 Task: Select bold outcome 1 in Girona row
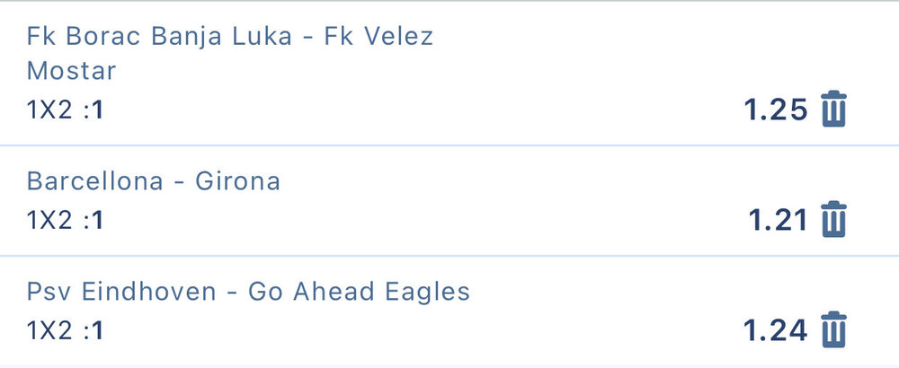(99, 221)
